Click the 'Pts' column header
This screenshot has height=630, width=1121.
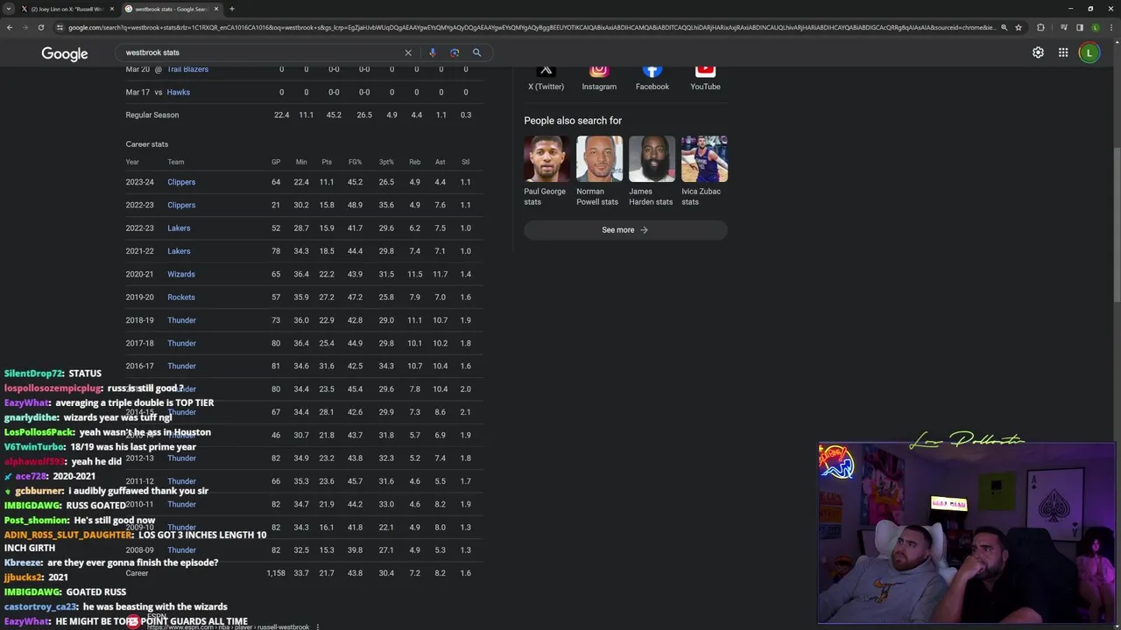click(327, 162)
